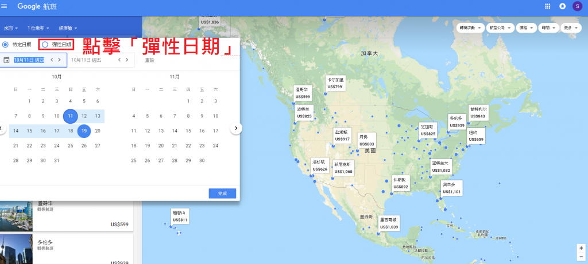Click the calendar icon beside departure date
The width and height of the screenshot is (588, 264).
(x=6, y=60)
